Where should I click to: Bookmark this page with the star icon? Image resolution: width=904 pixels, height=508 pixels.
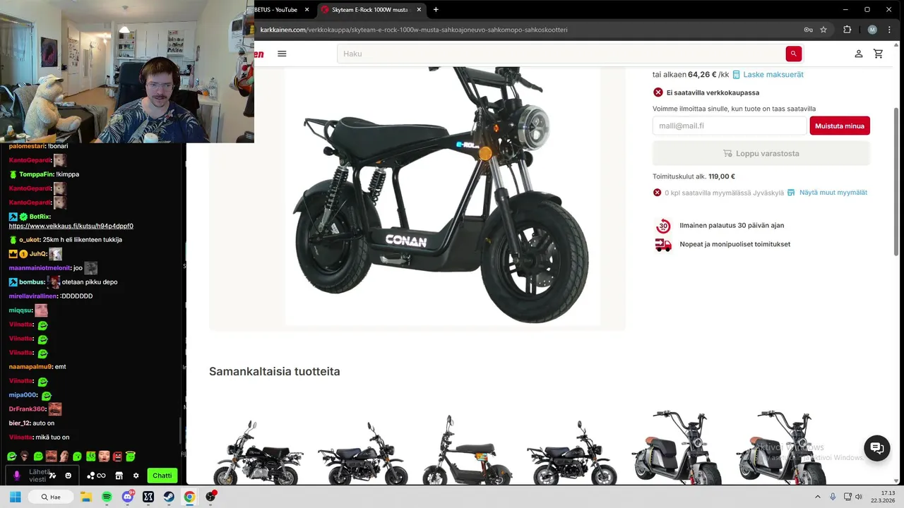[x=823, y=30]
